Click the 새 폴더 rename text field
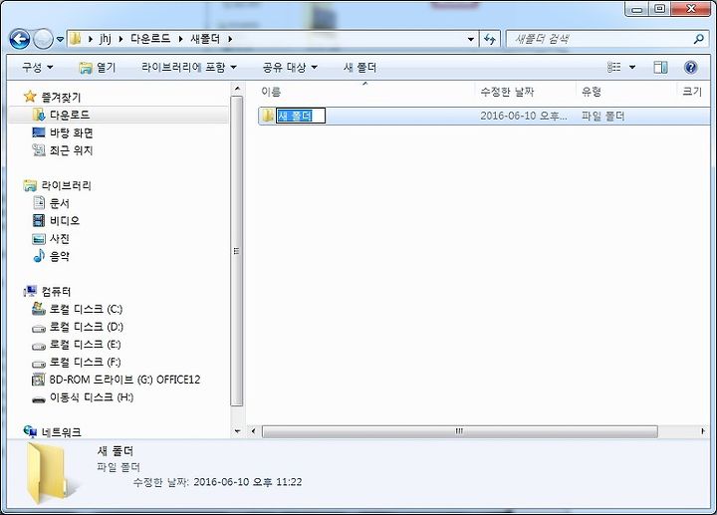717x515 pixels. [x=301, y=116]
